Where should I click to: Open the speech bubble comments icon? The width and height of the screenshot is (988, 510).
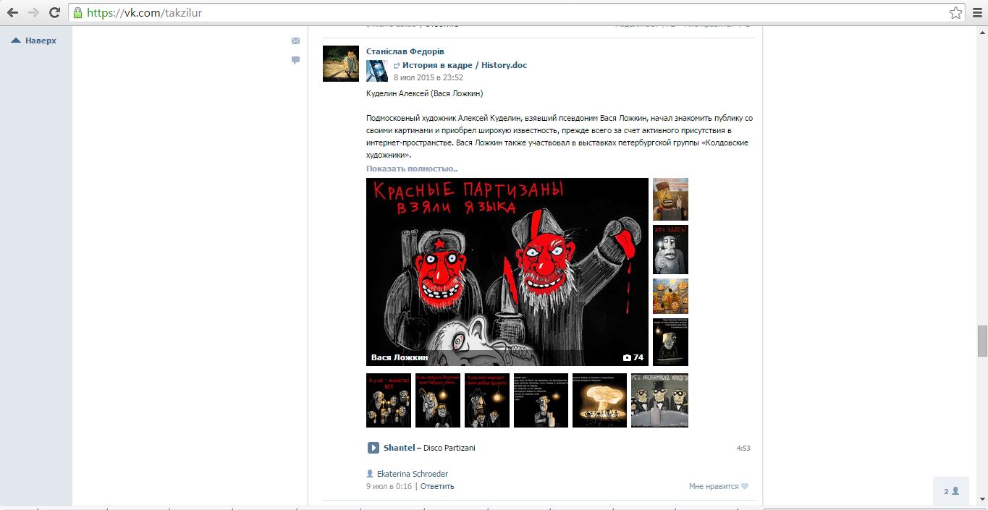295,61
